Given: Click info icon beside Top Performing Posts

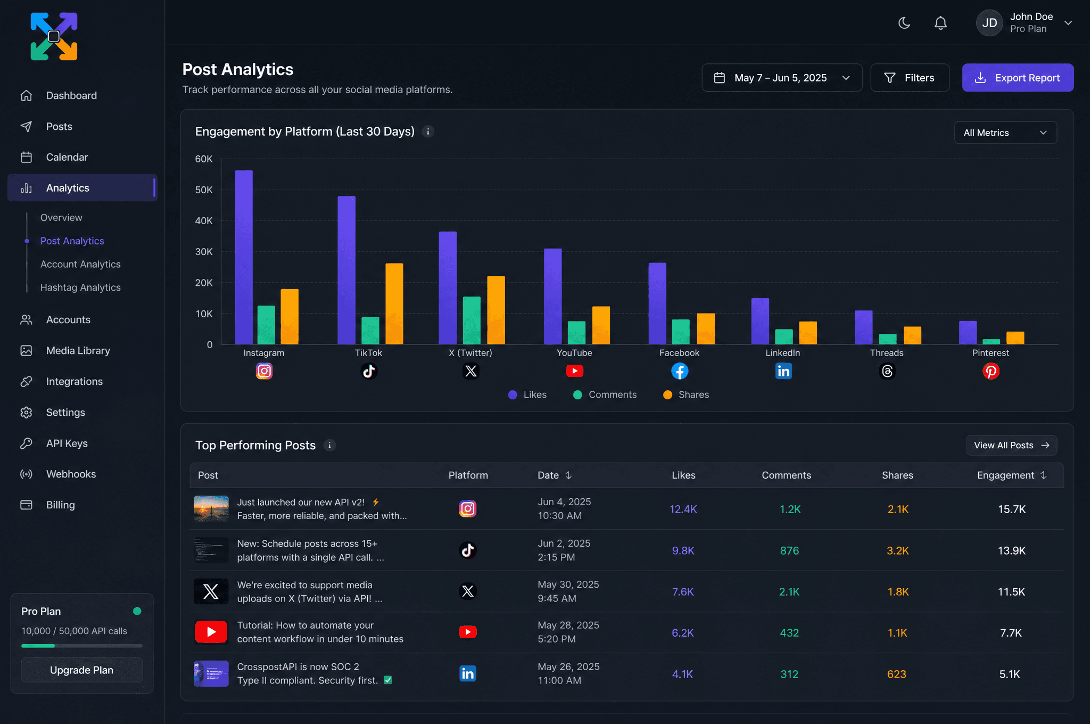Looking at the screenshot, I should pyautogui.click(x=329, y=445).
